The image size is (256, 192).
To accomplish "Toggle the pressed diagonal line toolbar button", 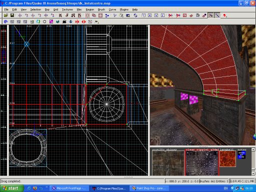I will pyautogui.click(x=217, y=15).
